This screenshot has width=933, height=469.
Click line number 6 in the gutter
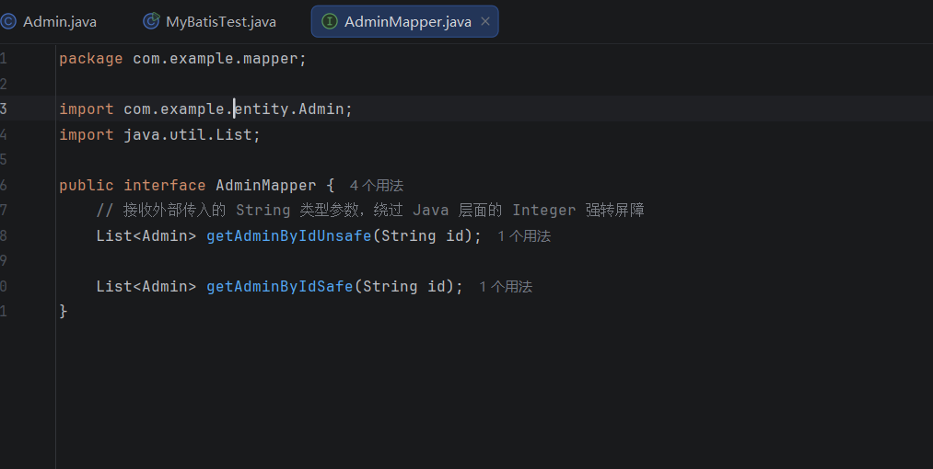coord(4,186)
